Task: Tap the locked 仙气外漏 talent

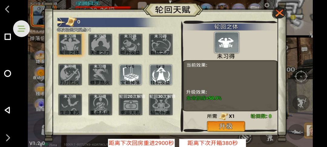Action: tap(161, 105)
